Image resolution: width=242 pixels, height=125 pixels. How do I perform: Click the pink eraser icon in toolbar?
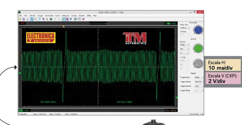pos(83,19)
